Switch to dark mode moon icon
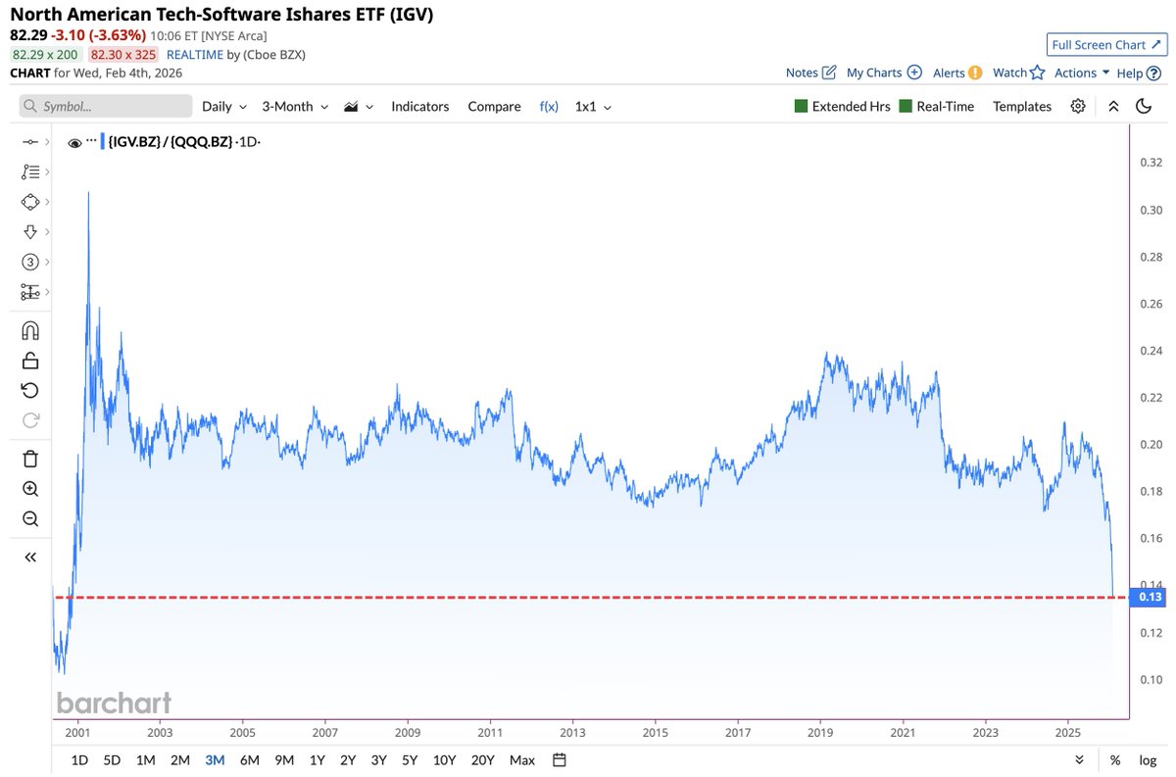Viewport: 1176px width, 777px height. (x=1144, y=106)
